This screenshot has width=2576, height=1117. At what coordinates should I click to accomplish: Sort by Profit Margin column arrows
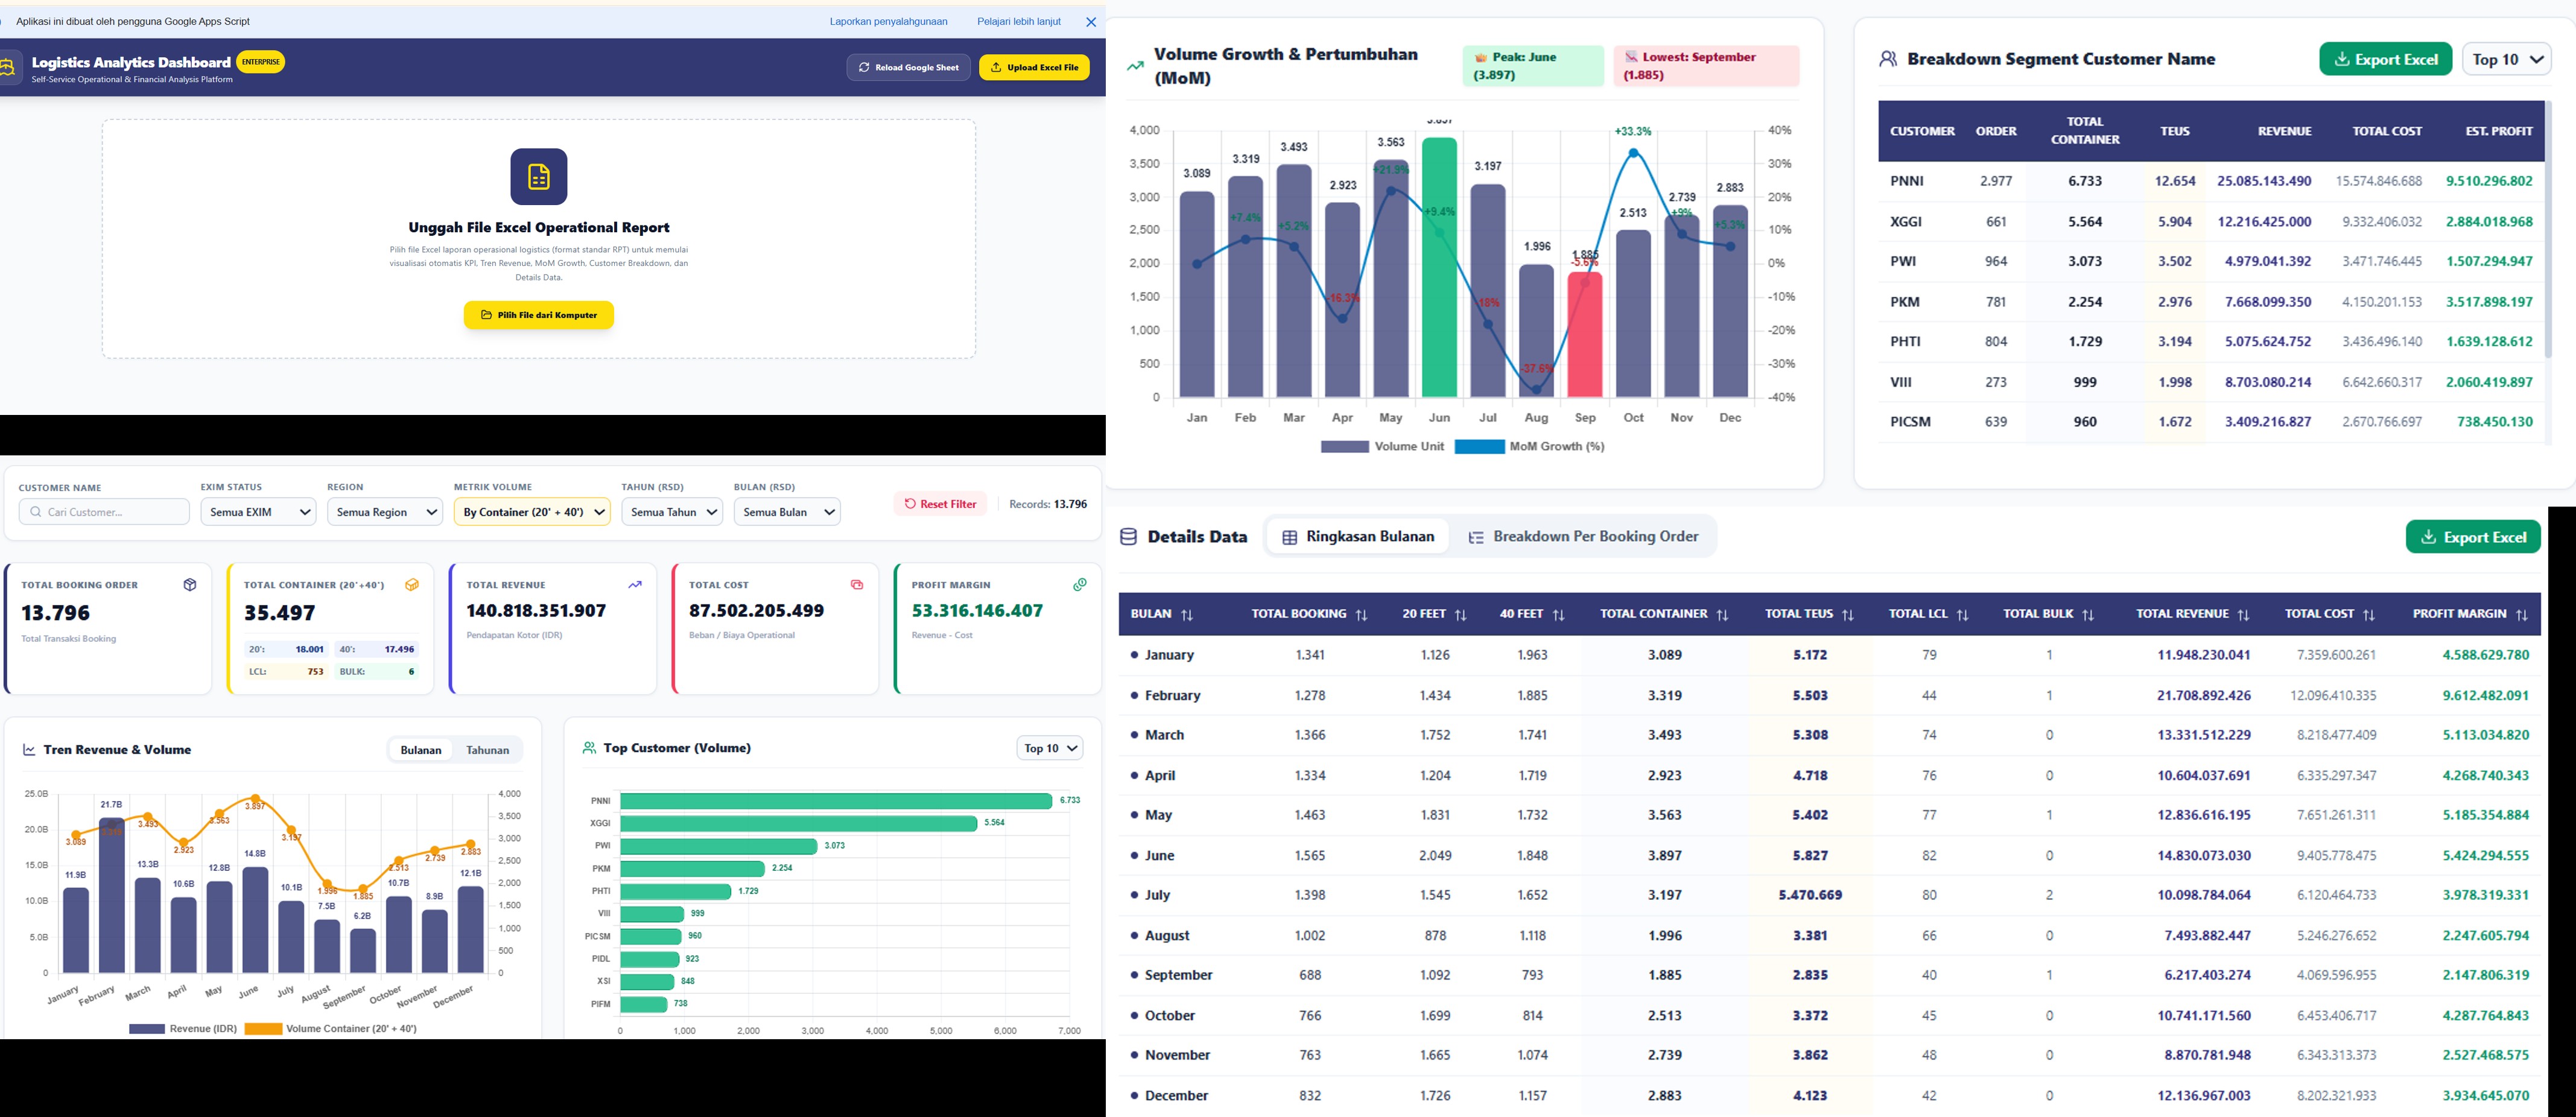point(2521,615)
